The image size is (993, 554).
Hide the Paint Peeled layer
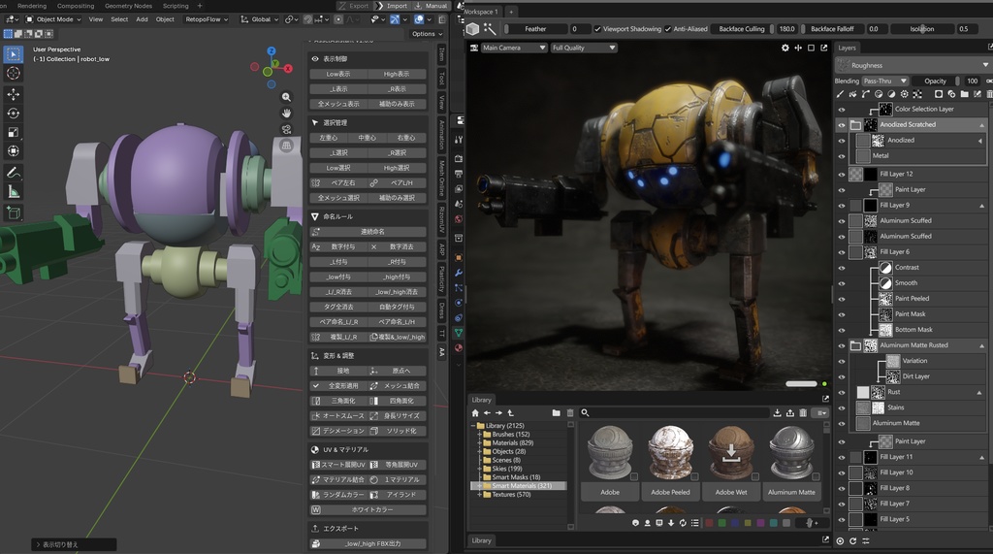[842, 299]
